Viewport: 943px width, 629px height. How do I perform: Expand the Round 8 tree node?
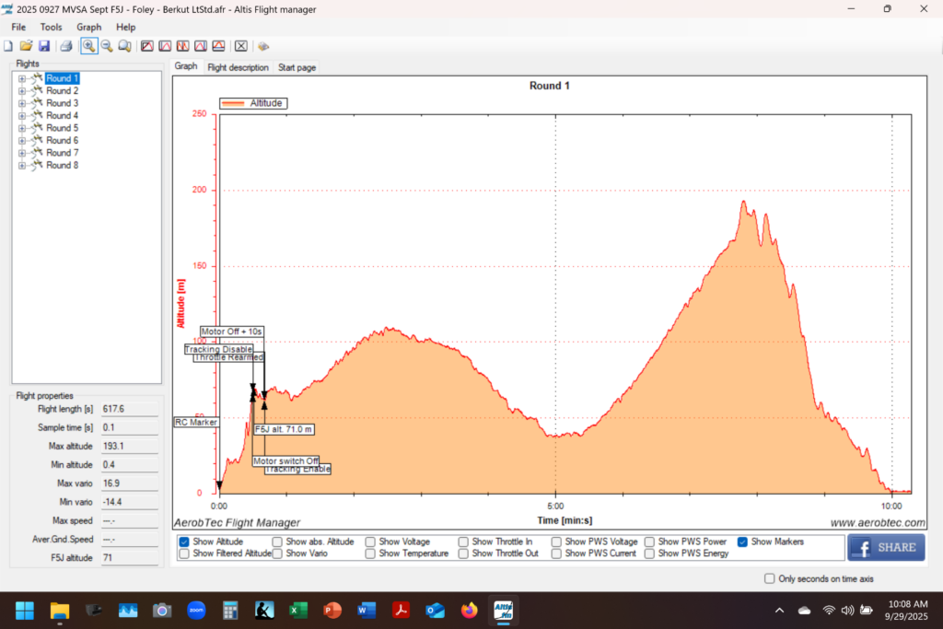click(21, 166)
